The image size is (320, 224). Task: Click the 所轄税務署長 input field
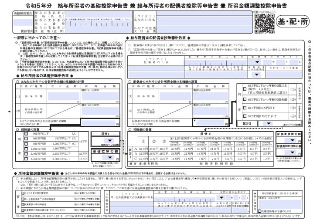click(x=23, y=22)
